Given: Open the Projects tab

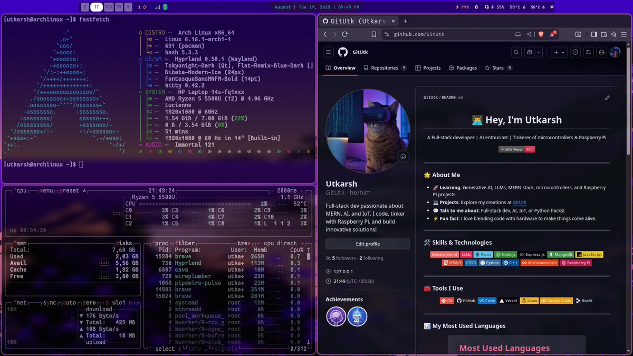Looking at the screenshot, I should click(x=428, y=68).
